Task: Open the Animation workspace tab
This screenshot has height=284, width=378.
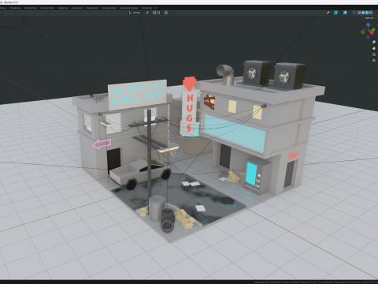Action: click(77, 8)
